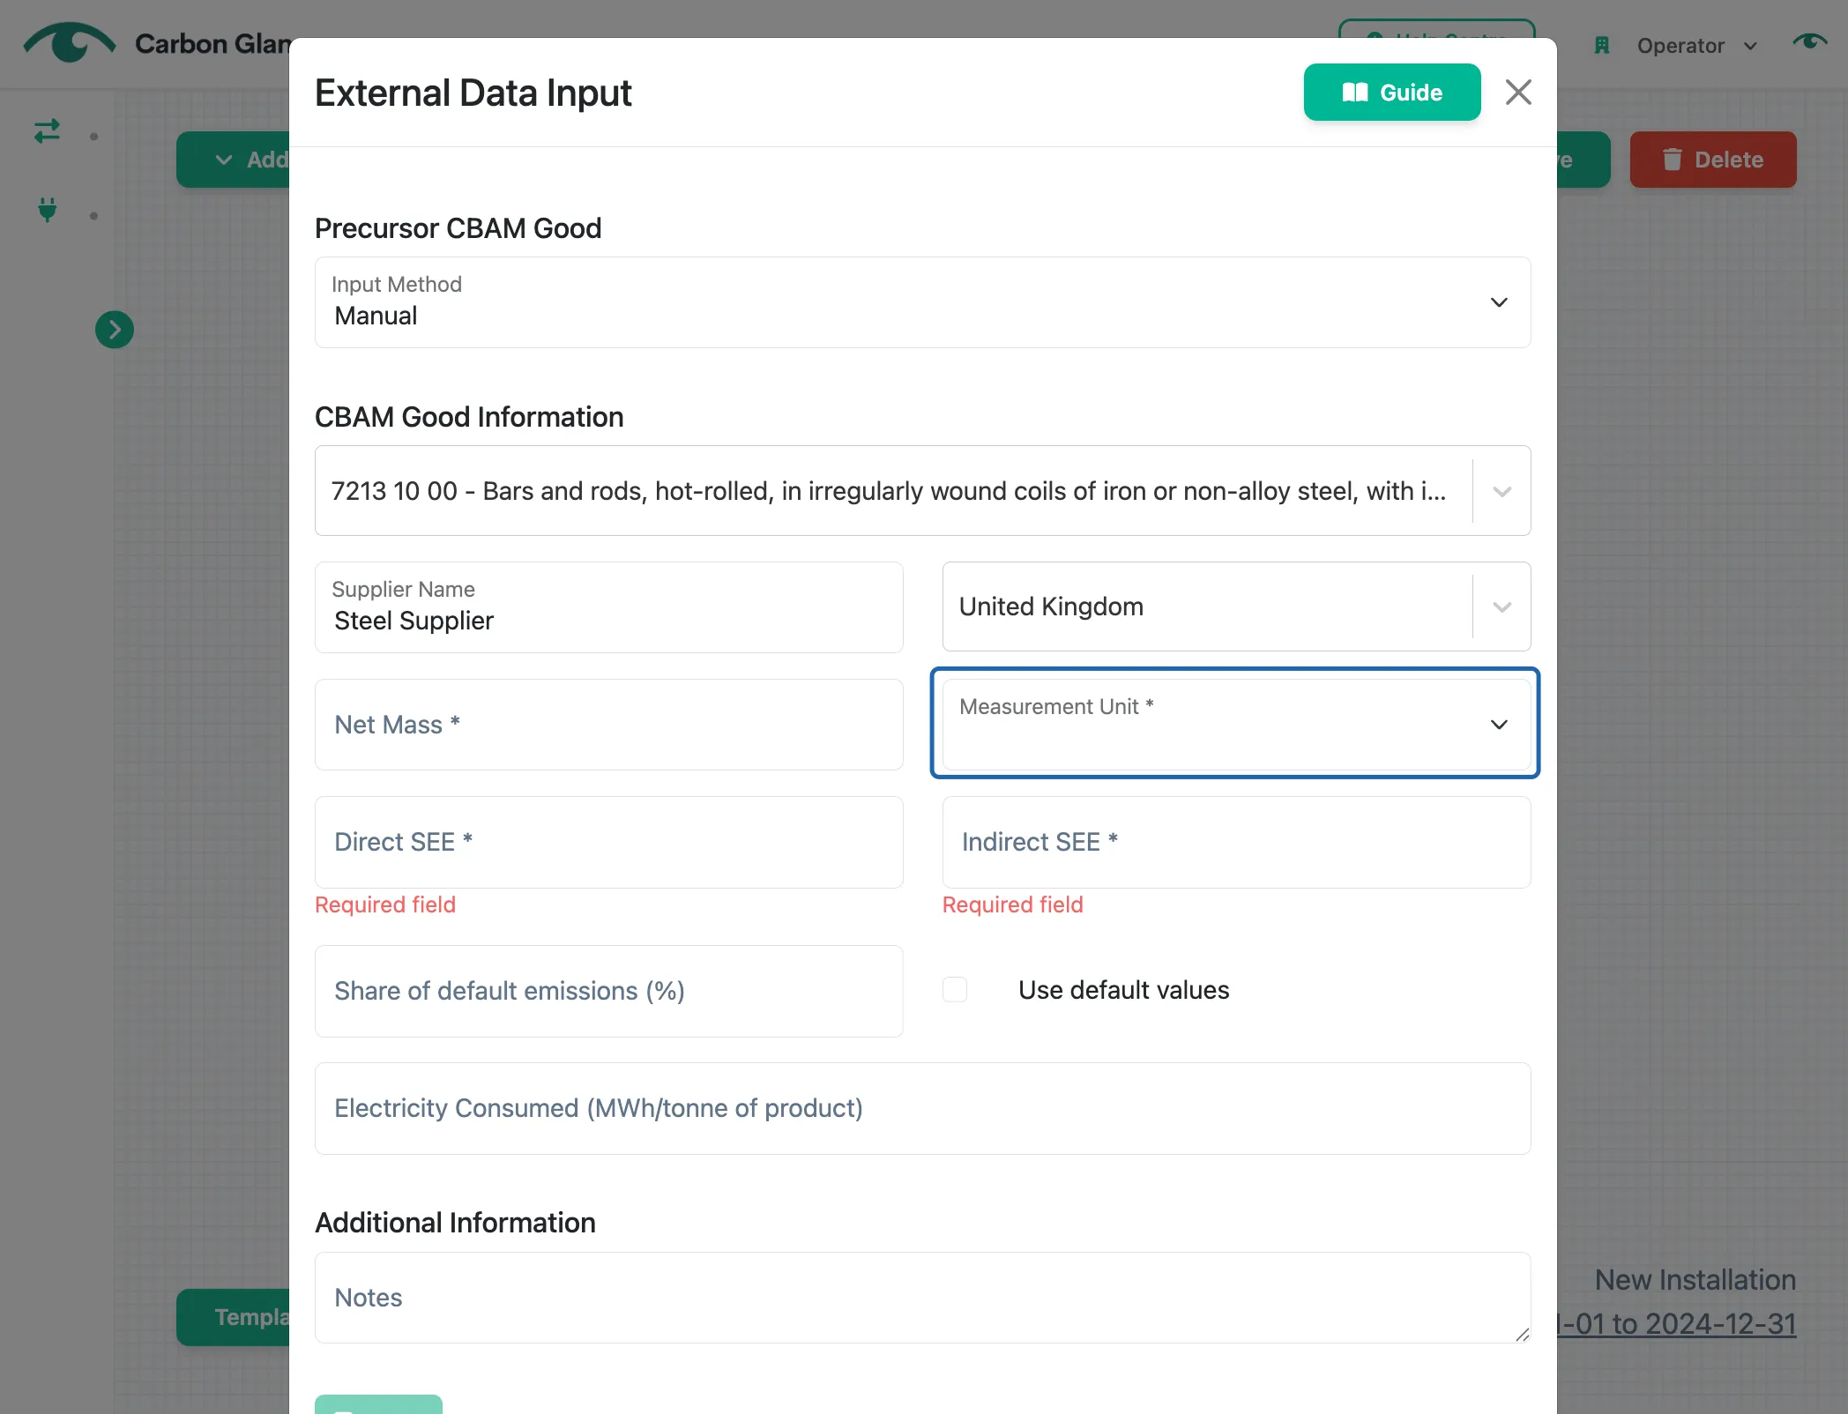This screenshot has height=1414, width=1848.
Task: Click into the Net Mass field
Action: (608, 725)
